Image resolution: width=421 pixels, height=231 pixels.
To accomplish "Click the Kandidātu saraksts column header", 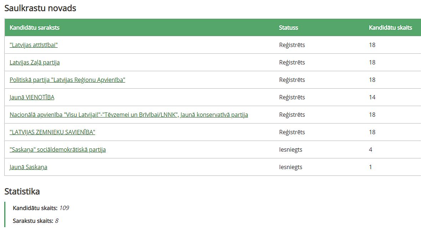I will coord(34,28).
